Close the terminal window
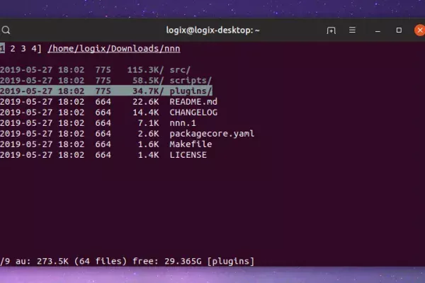Viewport: 425px width, 283px height. coord(419,30)
